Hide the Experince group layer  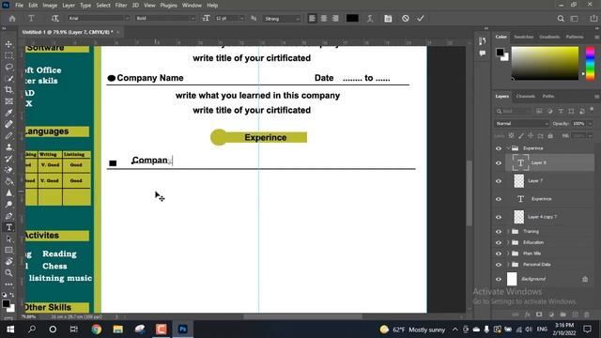[499, 148]
